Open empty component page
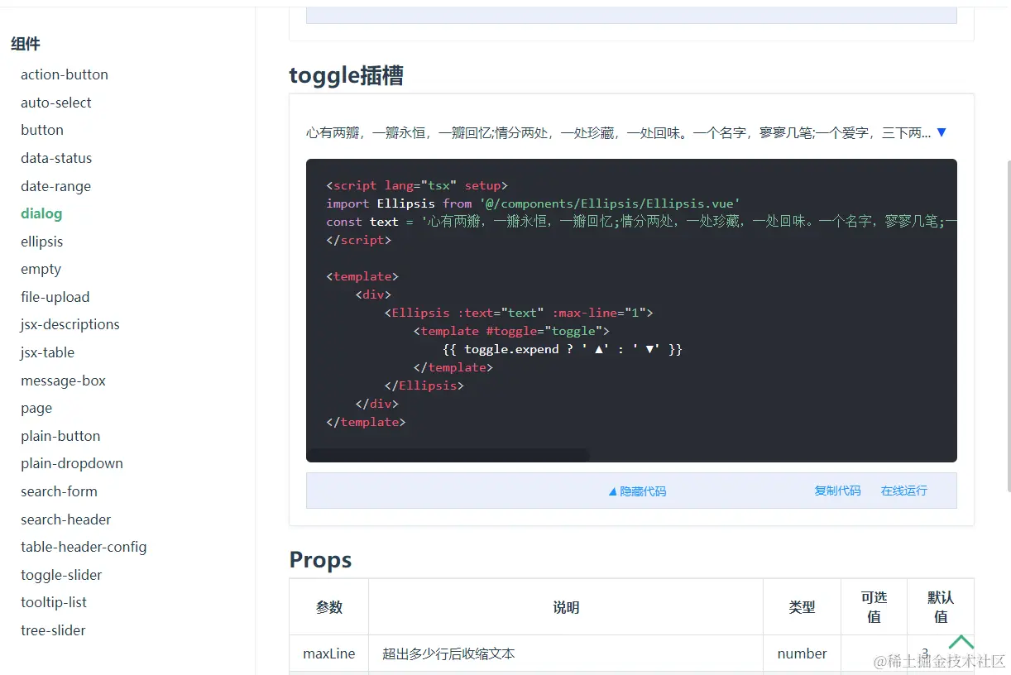This screenshot has width=1011, height=675. point(41,269)
